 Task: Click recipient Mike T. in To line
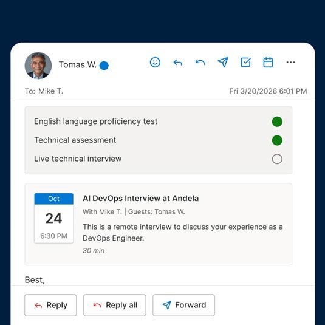[x=51, y=91]
